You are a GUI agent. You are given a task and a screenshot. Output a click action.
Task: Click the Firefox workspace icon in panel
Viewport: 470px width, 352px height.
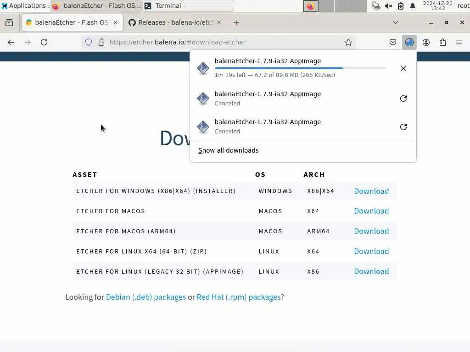311,6
